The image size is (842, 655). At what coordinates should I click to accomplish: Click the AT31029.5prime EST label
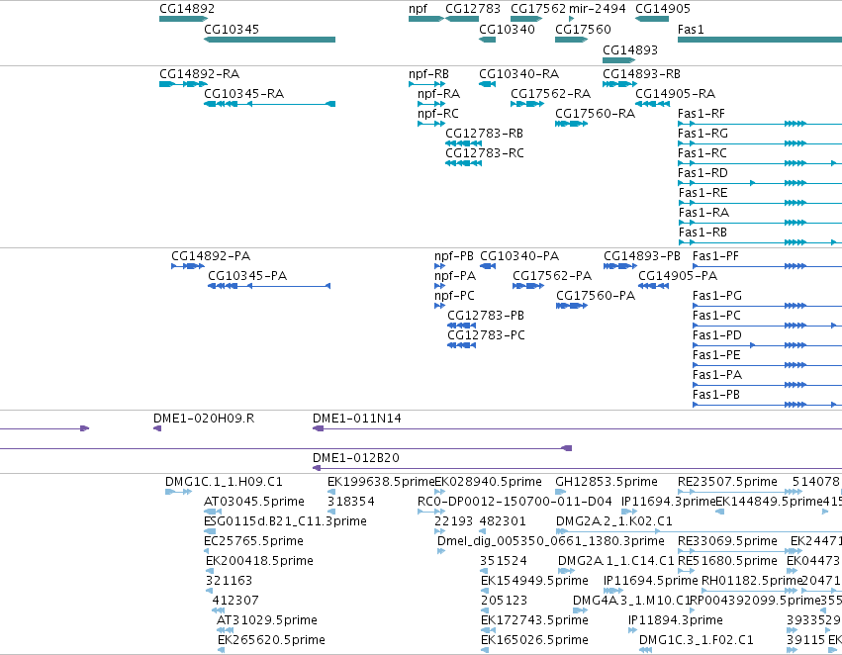coord(266,620)
